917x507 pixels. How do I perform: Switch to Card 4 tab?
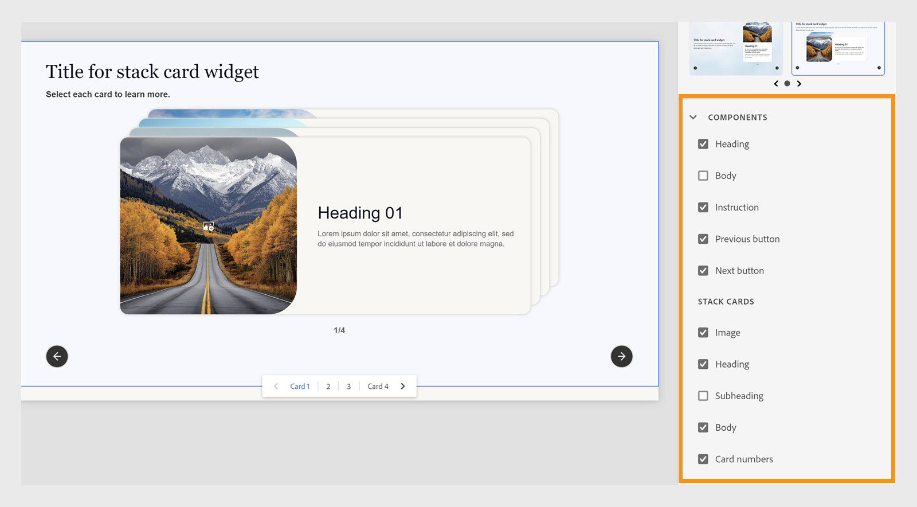378,386
